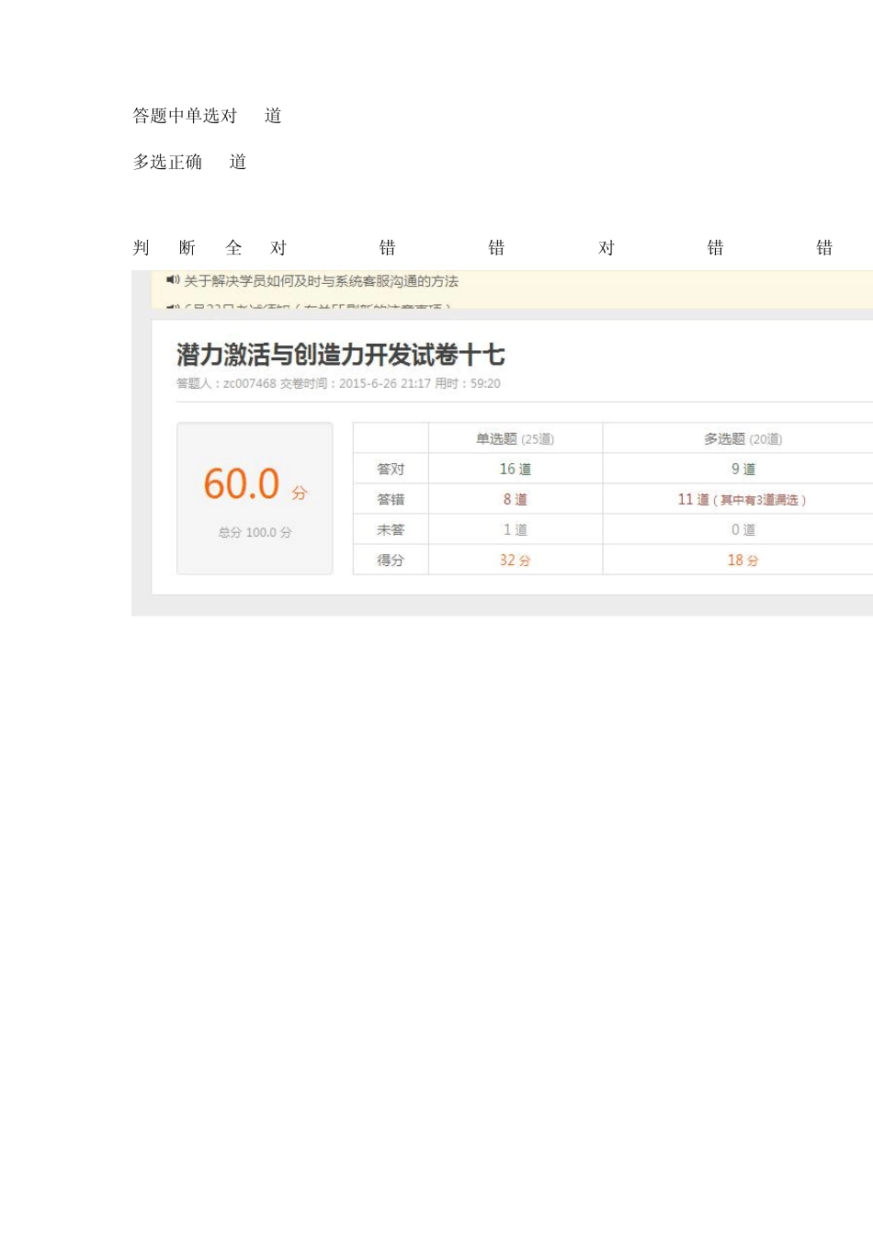Screen dimensions: 873x1235
Task: Click the 0 道 unanswered multi-choice count
Action: (743, 529)
